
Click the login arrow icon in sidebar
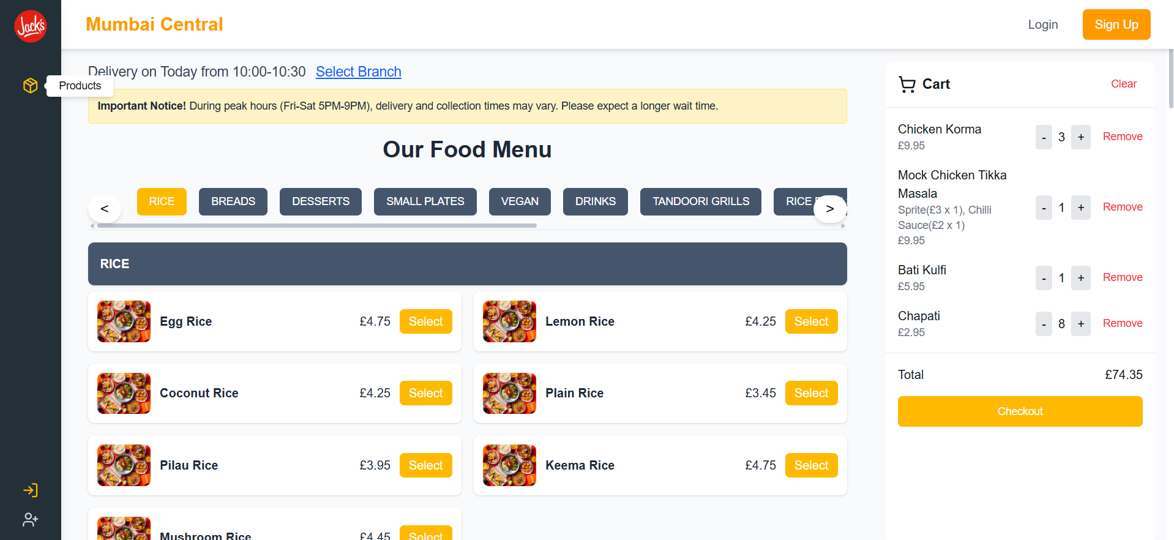coord(31,490)
